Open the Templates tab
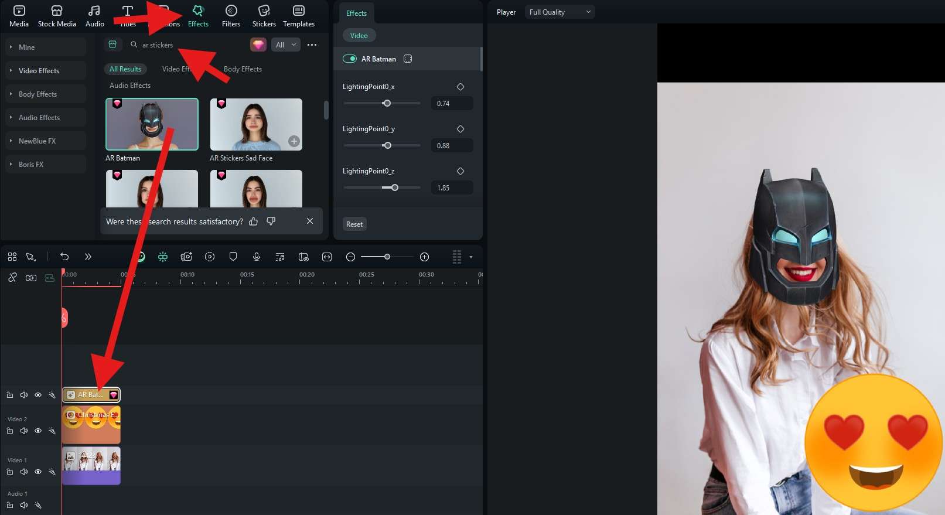 pyautogui.click(x=299, y=16)
